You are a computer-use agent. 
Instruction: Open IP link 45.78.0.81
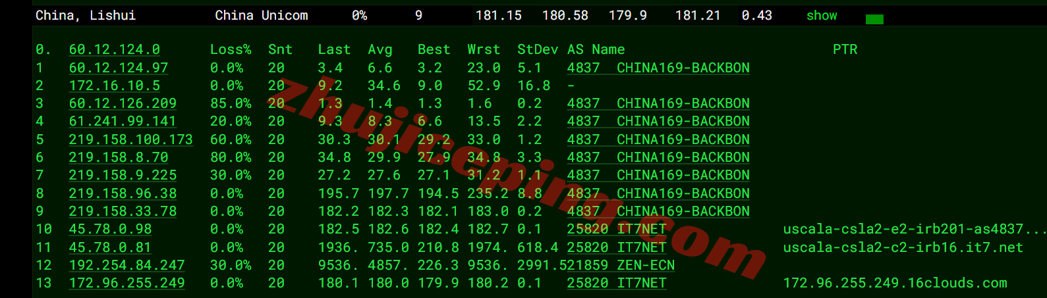(x=110, y=247)
